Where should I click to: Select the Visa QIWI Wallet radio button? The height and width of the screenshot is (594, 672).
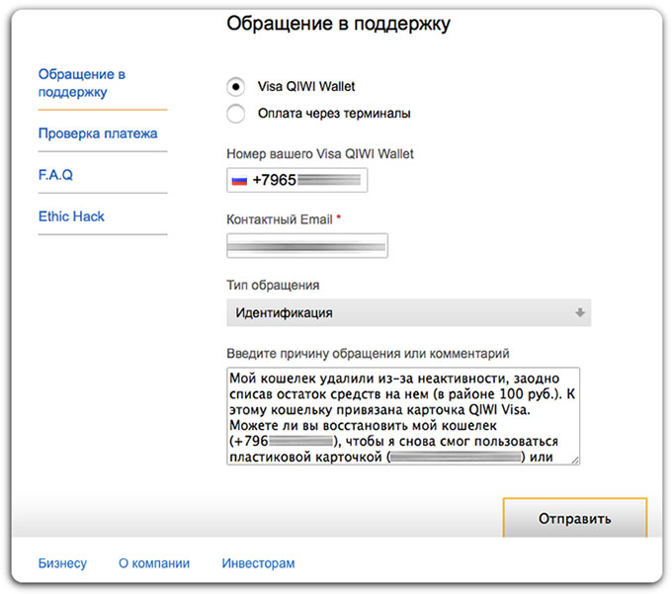(x=236, y=86)
